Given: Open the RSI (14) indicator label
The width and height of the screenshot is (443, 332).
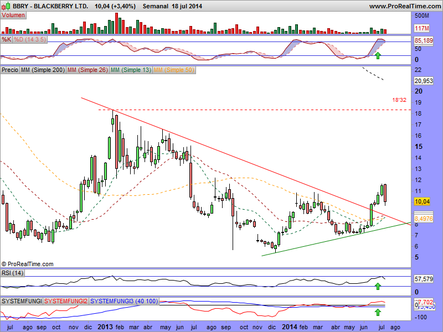Looking at the screenshot, I should click(12, 273).
